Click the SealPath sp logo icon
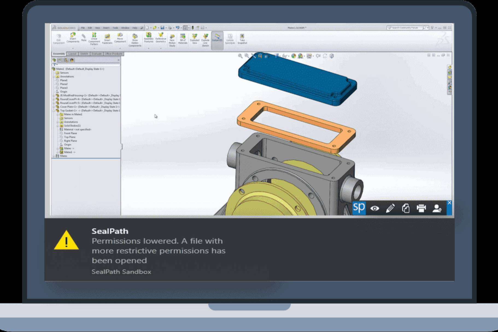The width and height of the screenshot is (498, 332). tap(359, 208)
